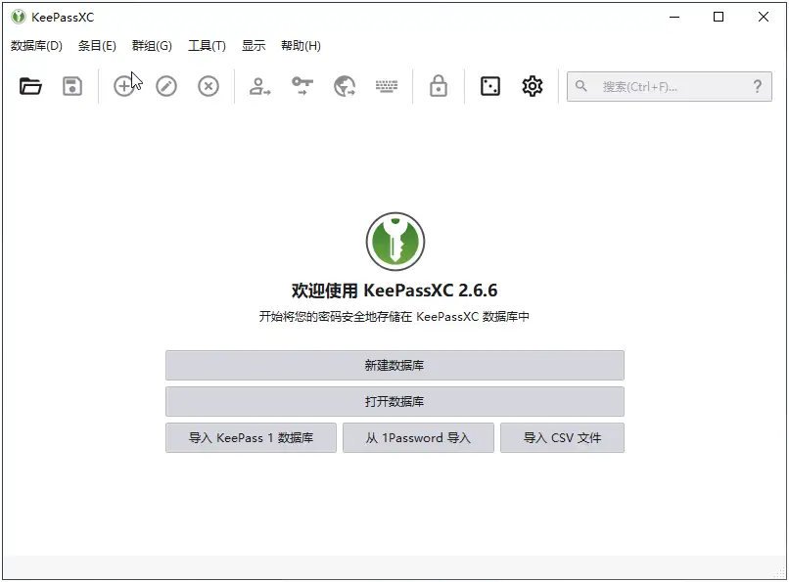The image size is (789, 582).
Task: Click the central green key logo
Action: click(x=395, y=242)
